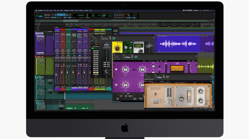Click the attack knob on purple compressor
The height and width of the screenshot is (139, 249).
(x=153, y=66)
